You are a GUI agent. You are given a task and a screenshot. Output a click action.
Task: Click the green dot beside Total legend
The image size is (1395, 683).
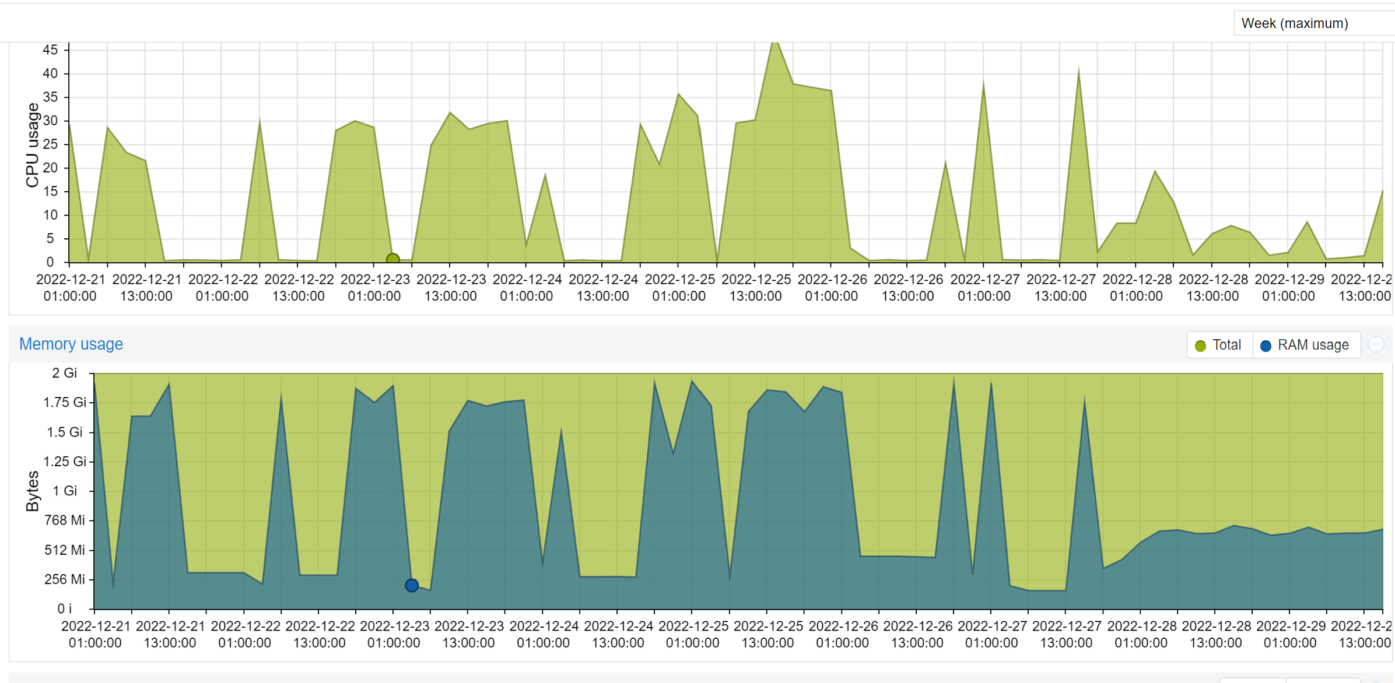(1200, 346)
